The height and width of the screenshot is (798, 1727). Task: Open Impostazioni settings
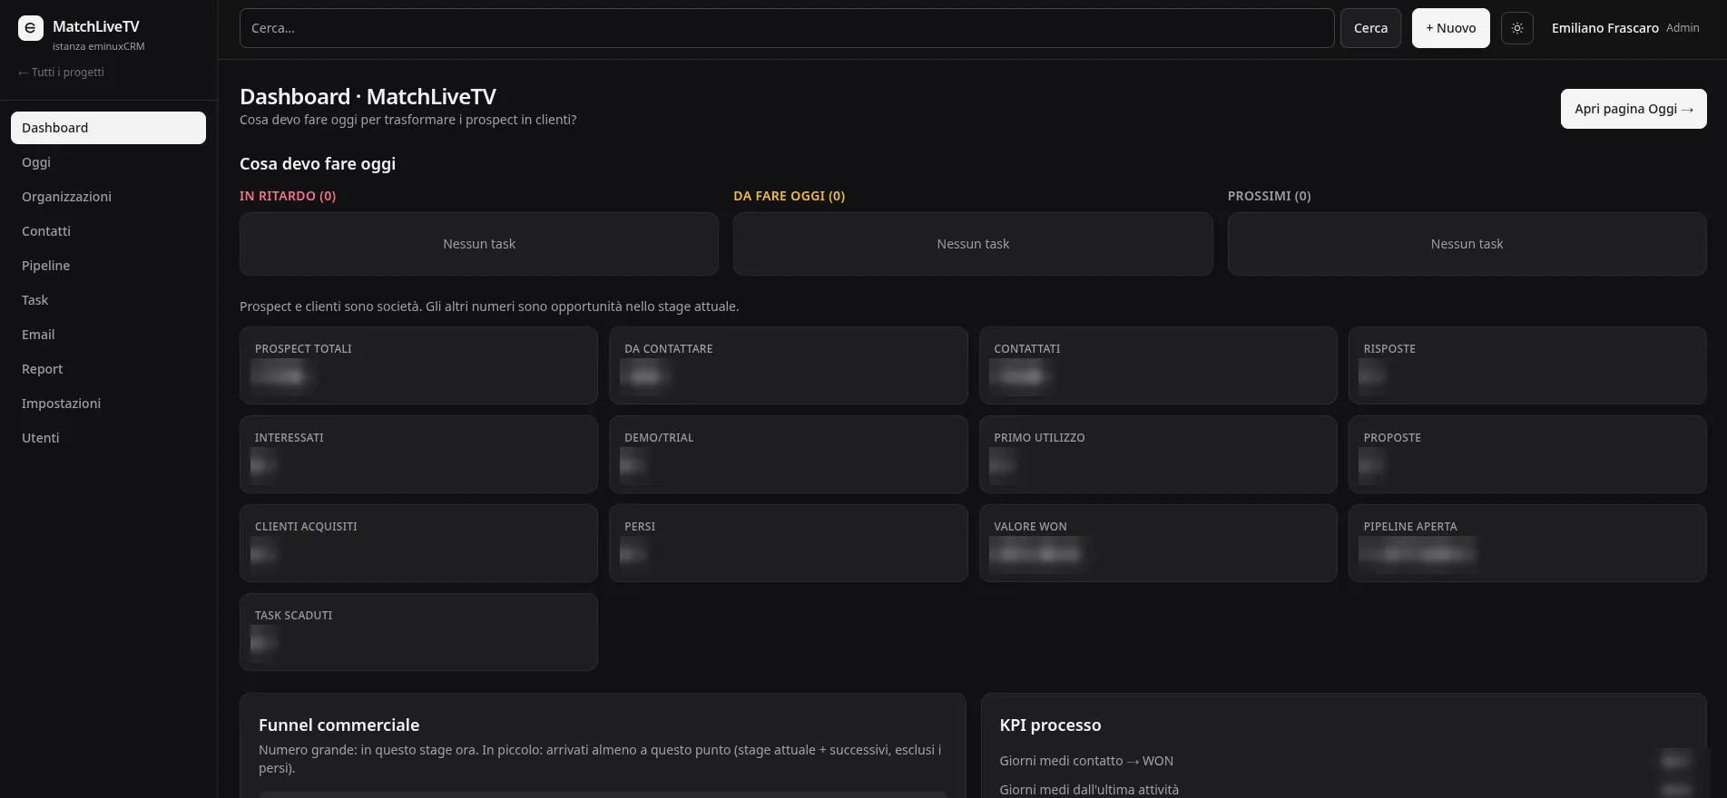(x=108, y=404)
